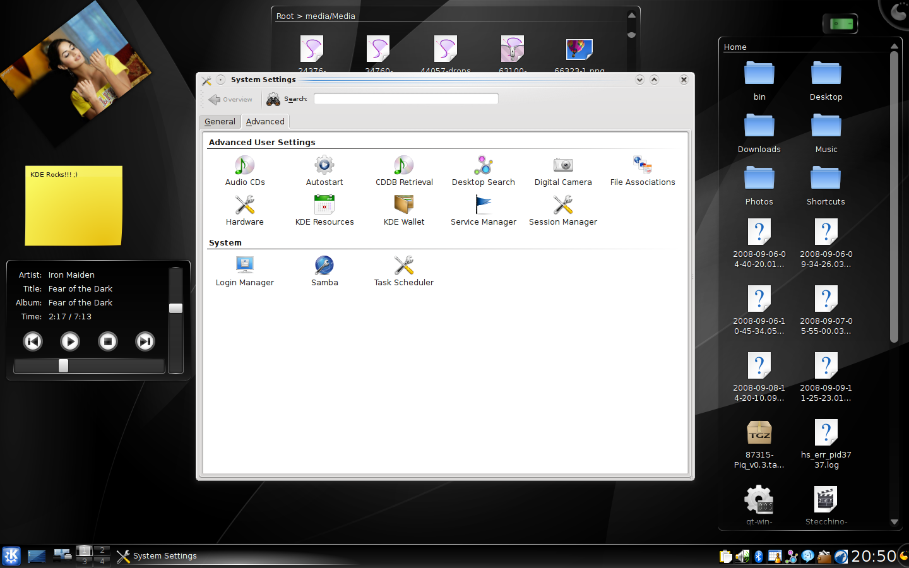Viewport: 909px width, 568px height.
Task: Open the Autostart settings module
Action: [x=324, y=172]
